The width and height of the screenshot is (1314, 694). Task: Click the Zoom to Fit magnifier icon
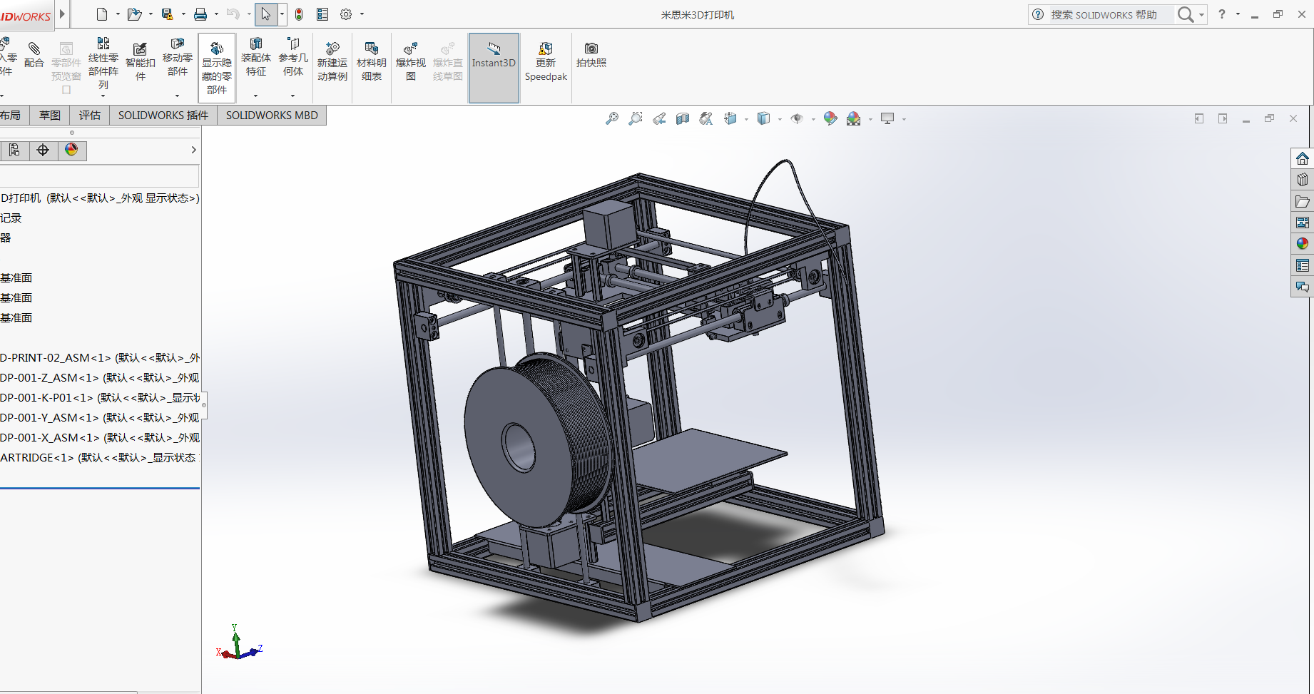click(x=612, y=119)
